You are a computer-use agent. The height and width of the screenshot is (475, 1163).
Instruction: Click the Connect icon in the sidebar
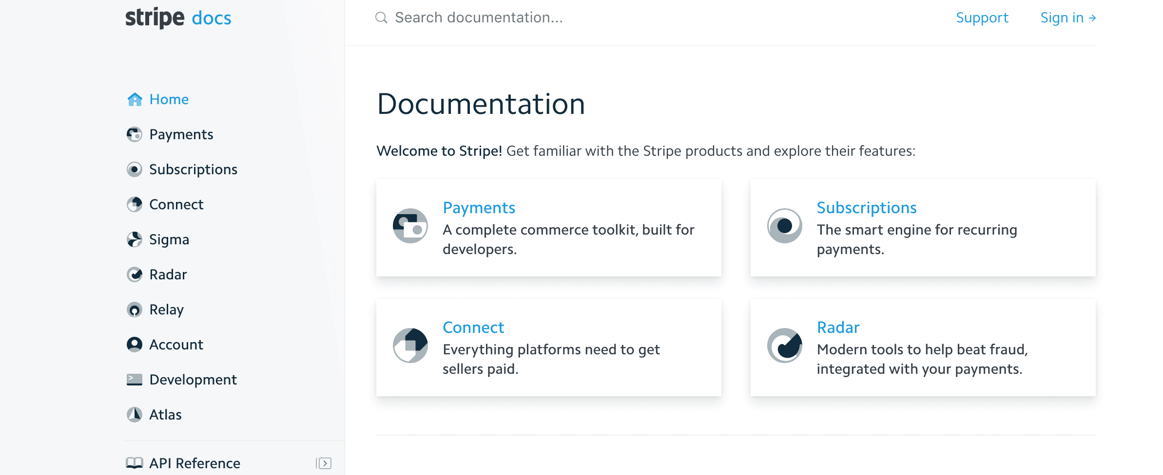pyautogui.click(x=135, y=204)
